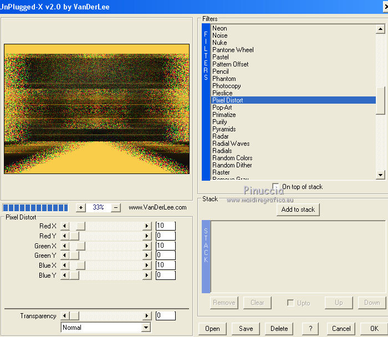Click the Blue X slider track

[114, 265]
